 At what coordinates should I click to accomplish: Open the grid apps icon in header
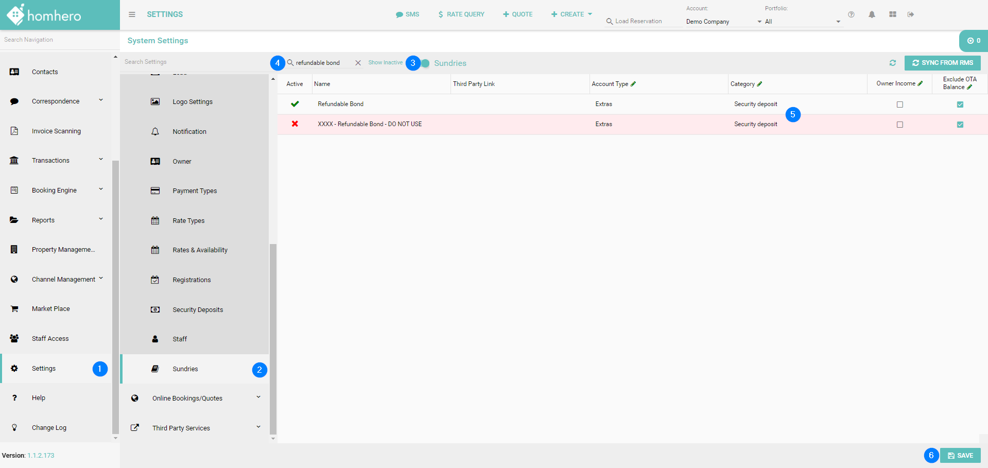(x=892, y=14)
